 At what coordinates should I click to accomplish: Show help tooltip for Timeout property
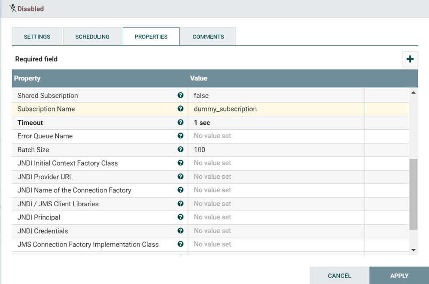click(x=180, y=122)
